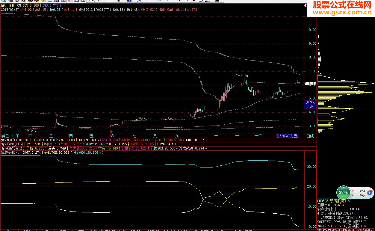Viewport: 375px width, 231px height.
Task: Select the 筹码分散(1) indicator title
Action: coord(10,153)
